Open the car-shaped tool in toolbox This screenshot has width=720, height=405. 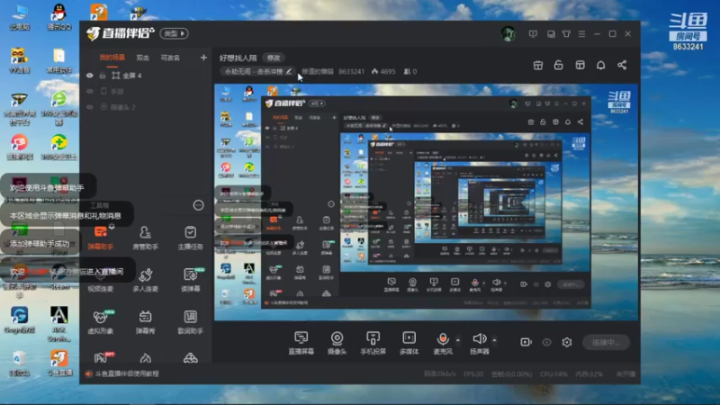coord(191,358)
